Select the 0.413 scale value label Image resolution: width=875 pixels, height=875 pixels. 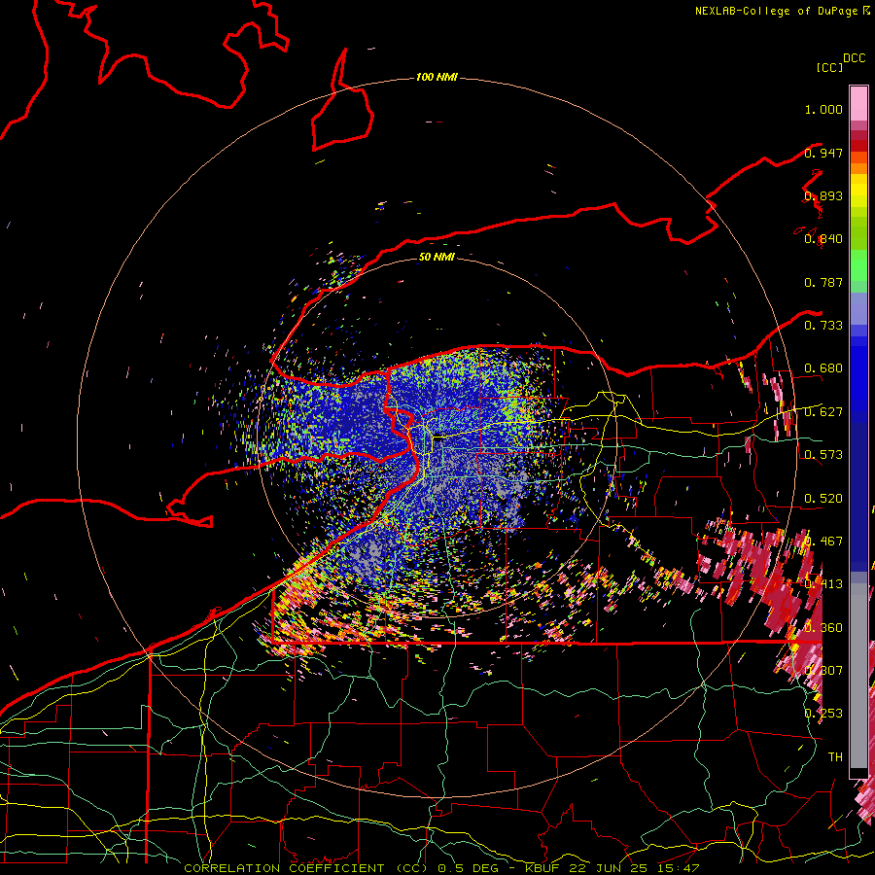(x=823, y=584)
